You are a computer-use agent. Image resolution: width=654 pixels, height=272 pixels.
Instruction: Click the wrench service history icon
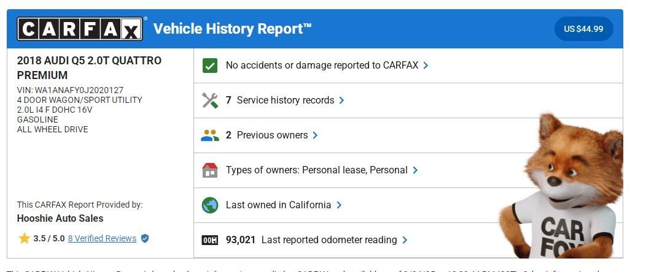tap(210, 100)
